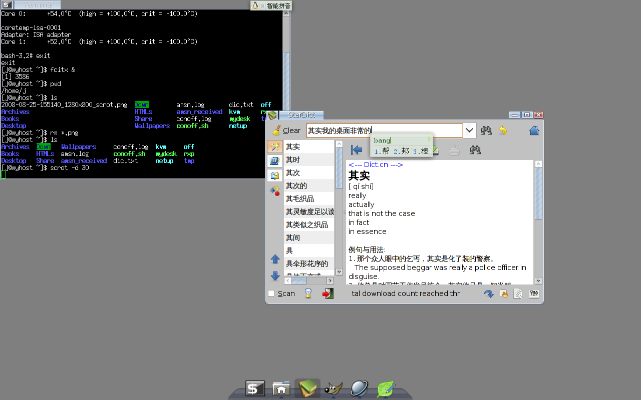
Task: Click the Terminal window menu icon
Action: [x=7, y=5]
